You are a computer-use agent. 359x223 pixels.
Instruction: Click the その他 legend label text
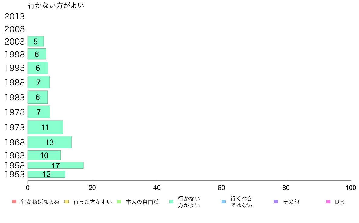click(x=291, y=202)
